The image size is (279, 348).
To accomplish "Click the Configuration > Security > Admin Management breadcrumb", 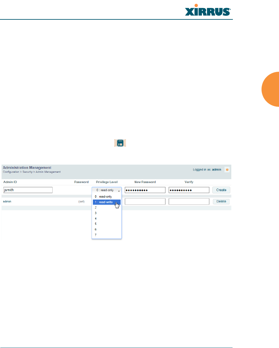I will (x=32, y=172).
